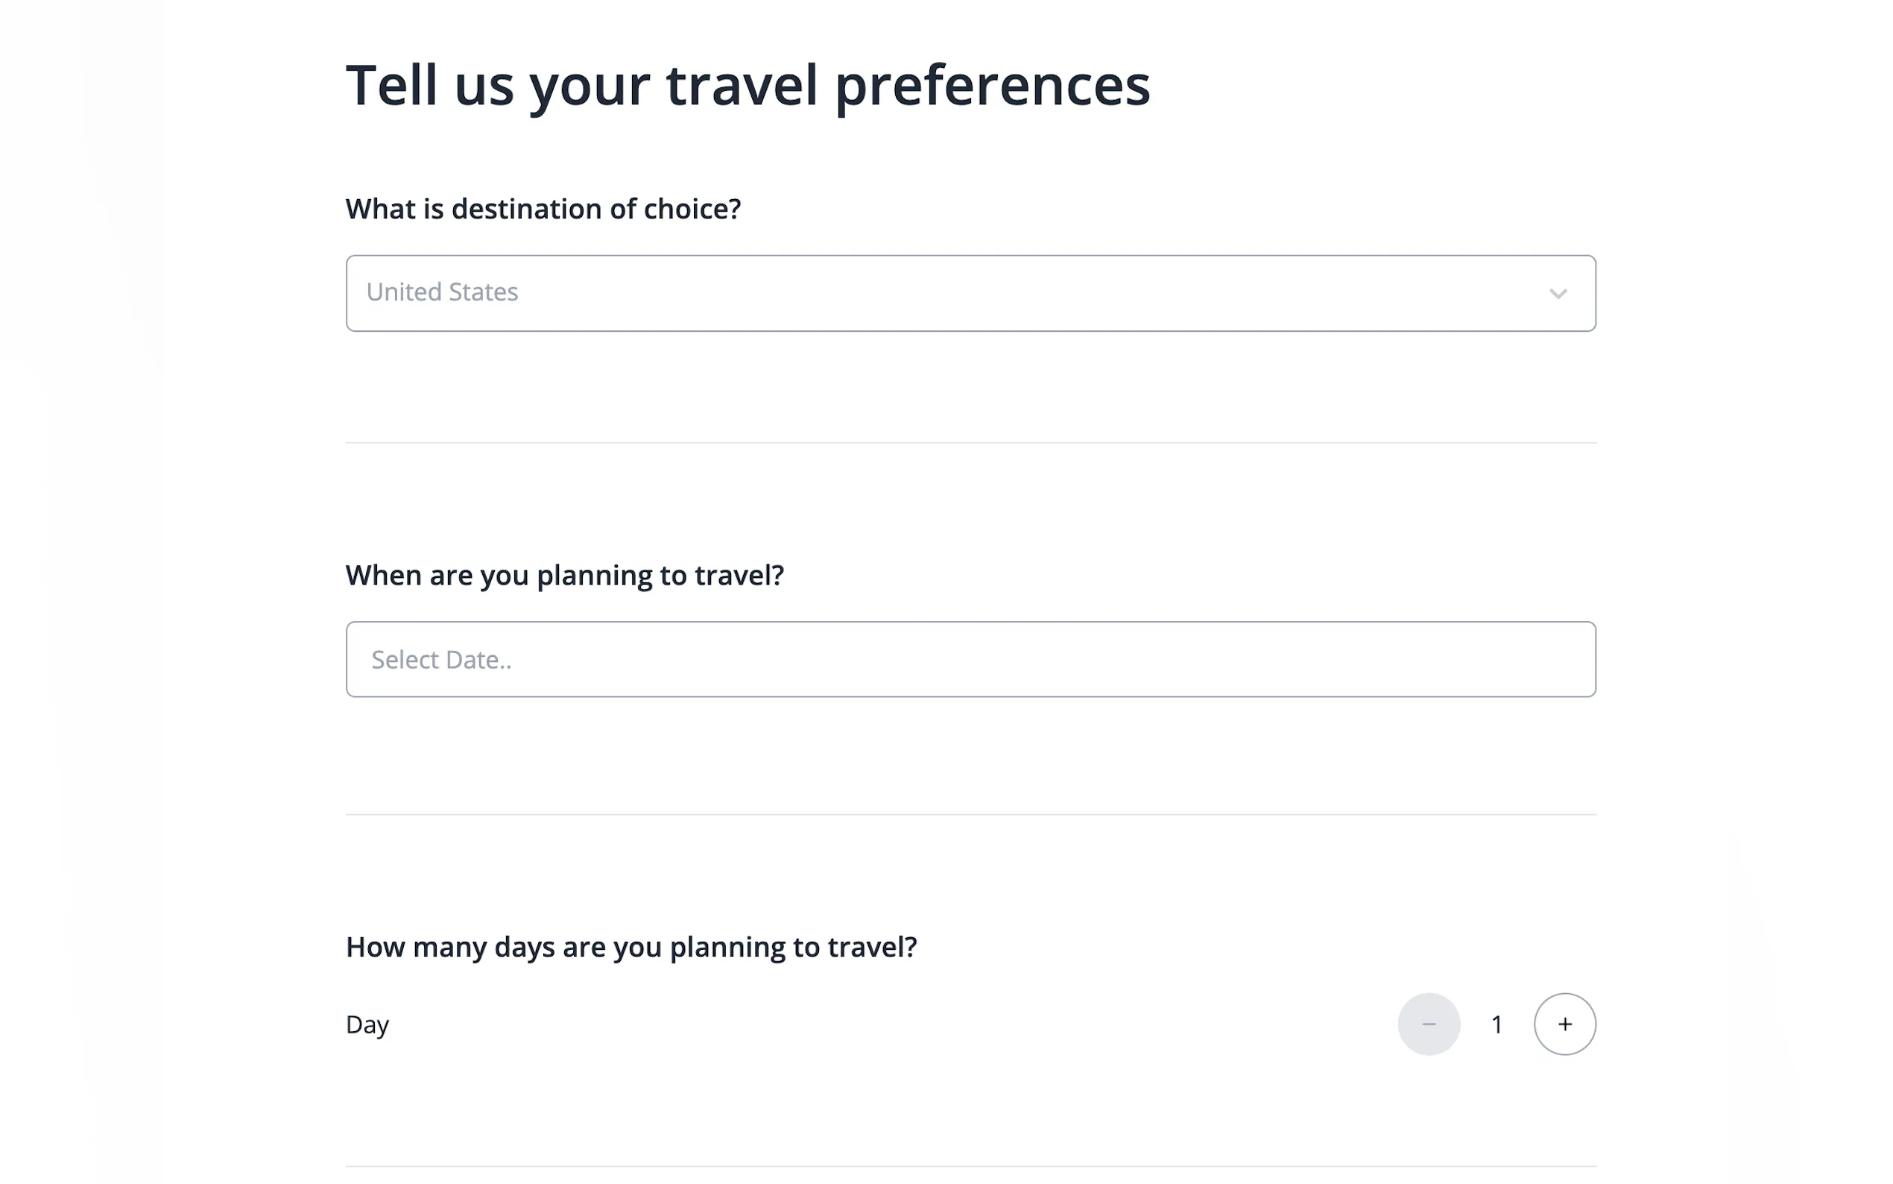The image size is (1893, 1184).
Task: Focus the "Select Date.." placeholder text
Action: [x=441, y=660]
